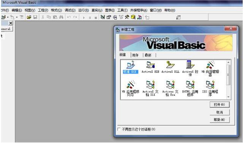Select the IIS 应用程序 project type
Screen dimensions: 243x143
pyautogui.click(x=210, y=88)
